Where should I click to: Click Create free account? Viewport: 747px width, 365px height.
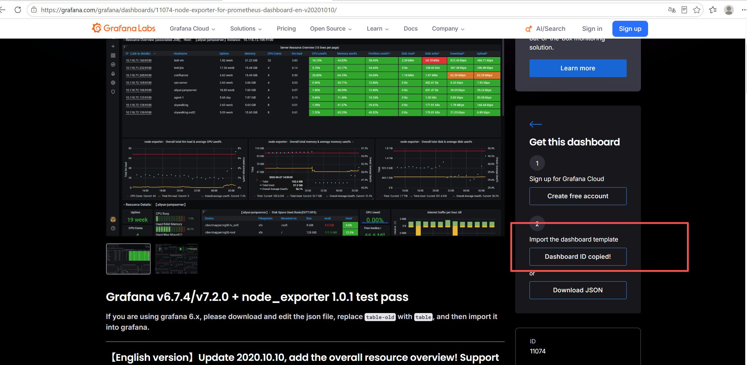tap(578, 196)
